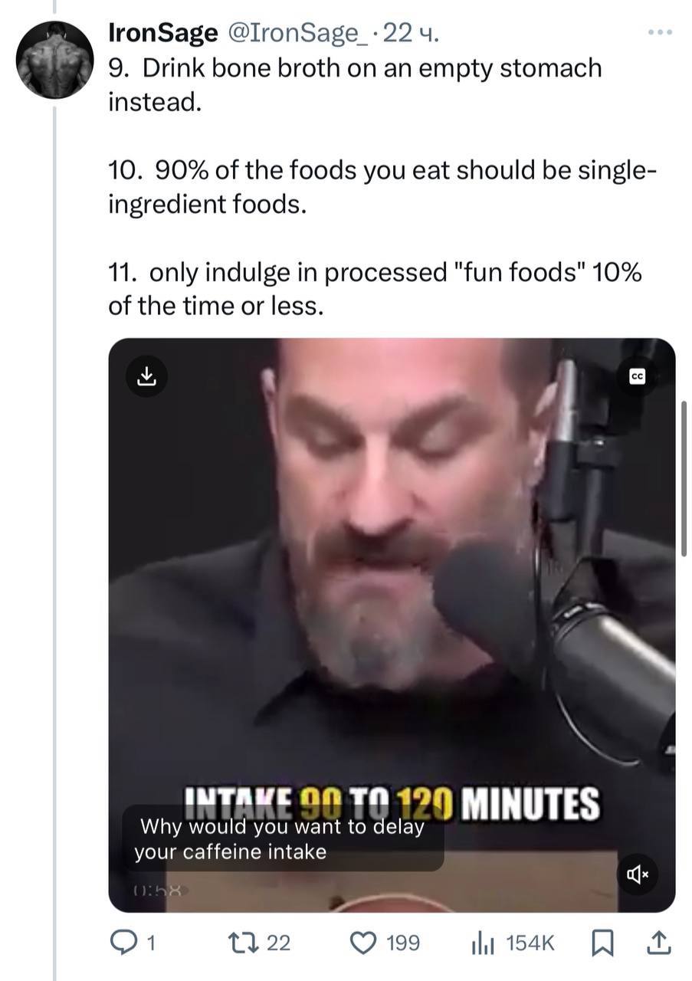The height and width of the screenshot is (981, 692).
Task: Open the IronSage display name link
Action: pos(162,33)
